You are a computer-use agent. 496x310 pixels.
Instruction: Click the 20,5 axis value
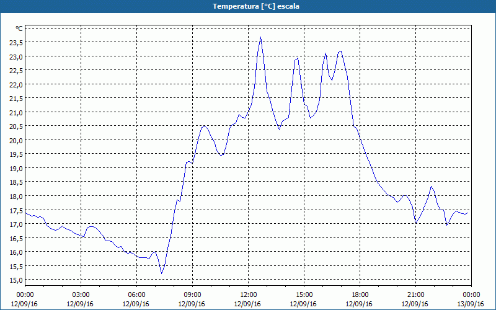tap(16, 126)
